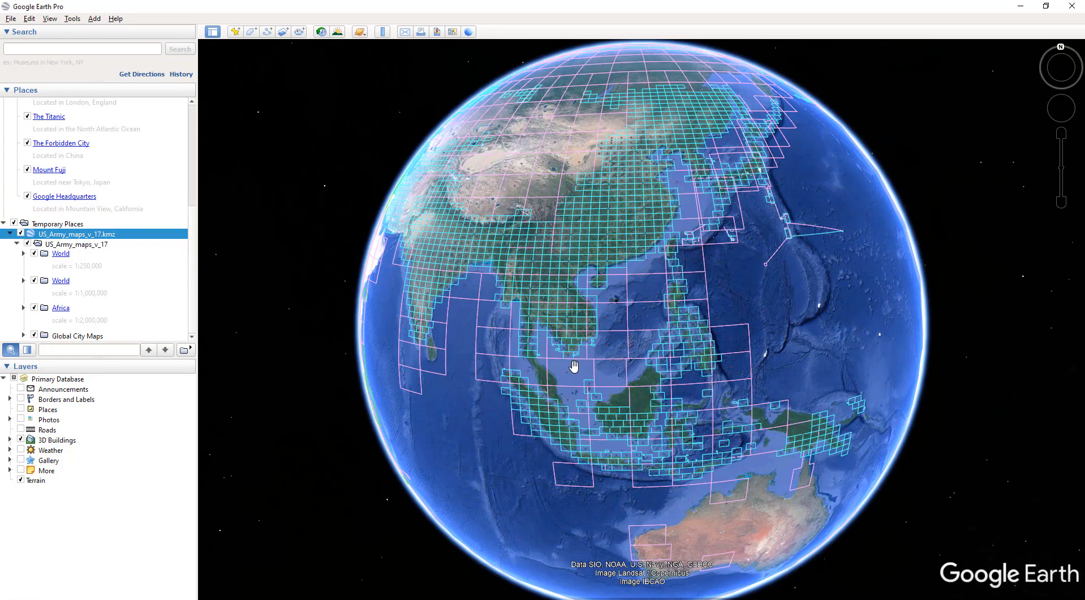Screen dimensions: 1085x600
Task: Open the View menu
Action: 50,19
